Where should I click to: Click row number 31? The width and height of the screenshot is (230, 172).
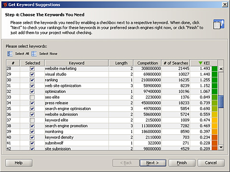click(9, 86)
